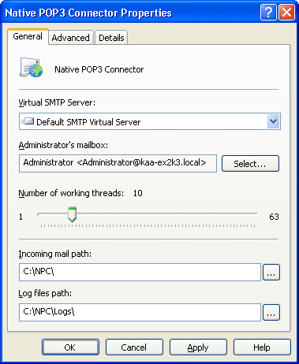Switch to the Advanced tab
Image resolution: width=299 pixels, height=364 pixels.
pos(71,38)
